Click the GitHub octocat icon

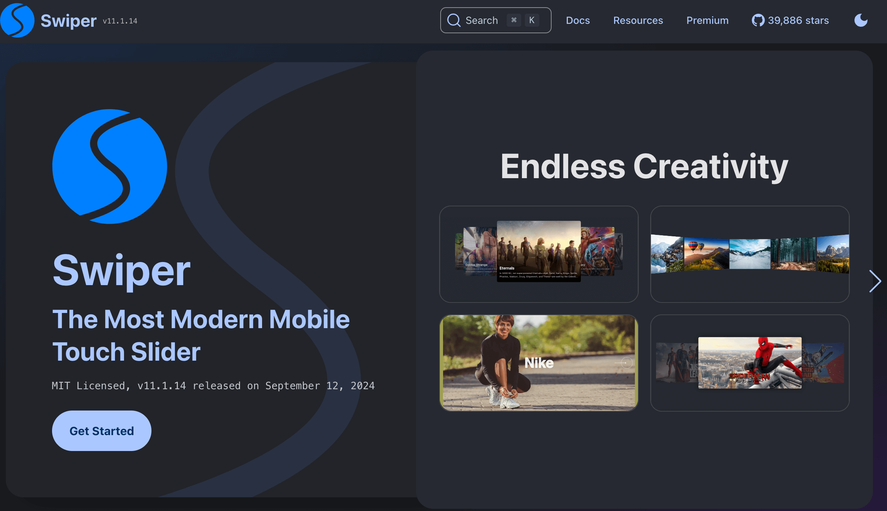pyautogui.click(x=758, y=20)
